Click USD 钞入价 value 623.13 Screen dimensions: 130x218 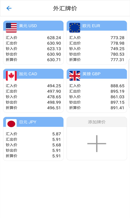point(54,49)
